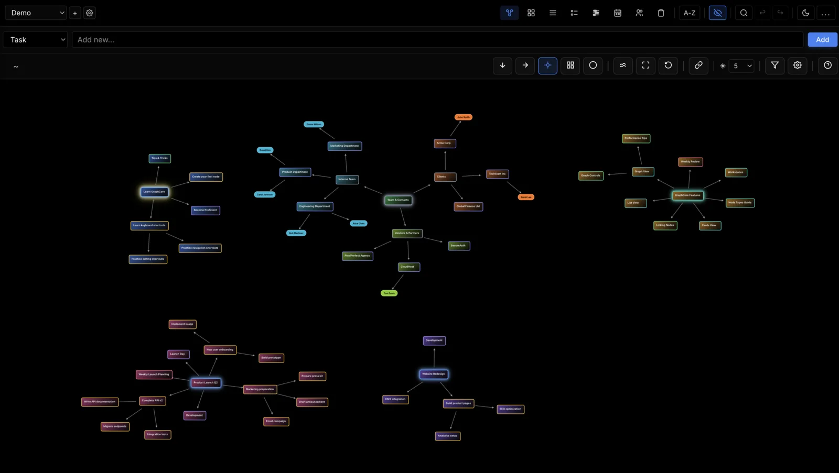Select grid layout in graph toolbar
The height and width of the screenshot is (473, 839).
coord(571,65)
